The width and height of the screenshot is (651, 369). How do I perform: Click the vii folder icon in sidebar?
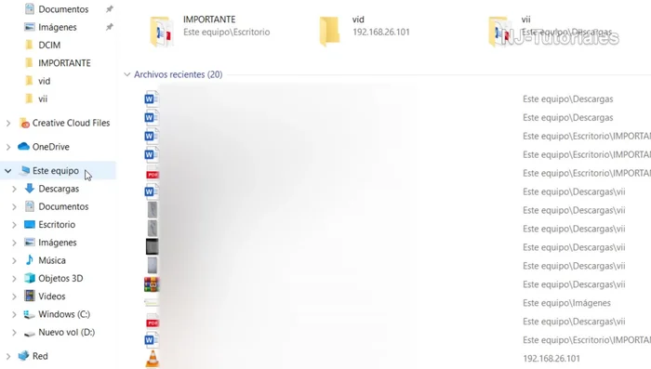coord(29,99)
